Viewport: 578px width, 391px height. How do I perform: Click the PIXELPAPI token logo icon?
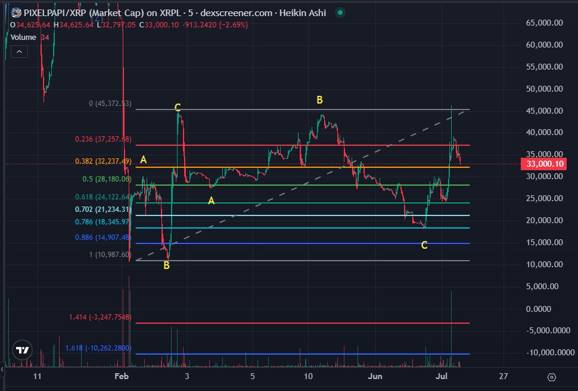[x=16, y=13]
